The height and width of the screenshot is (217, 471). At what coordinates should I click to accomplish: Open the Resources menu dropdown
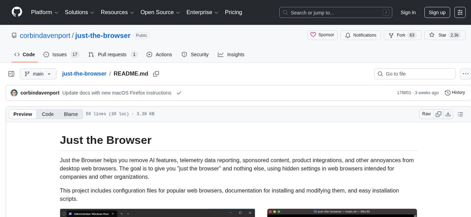pos(117,12)
